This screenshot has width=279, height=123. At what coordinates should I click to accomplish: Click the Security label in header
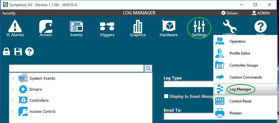9,13
